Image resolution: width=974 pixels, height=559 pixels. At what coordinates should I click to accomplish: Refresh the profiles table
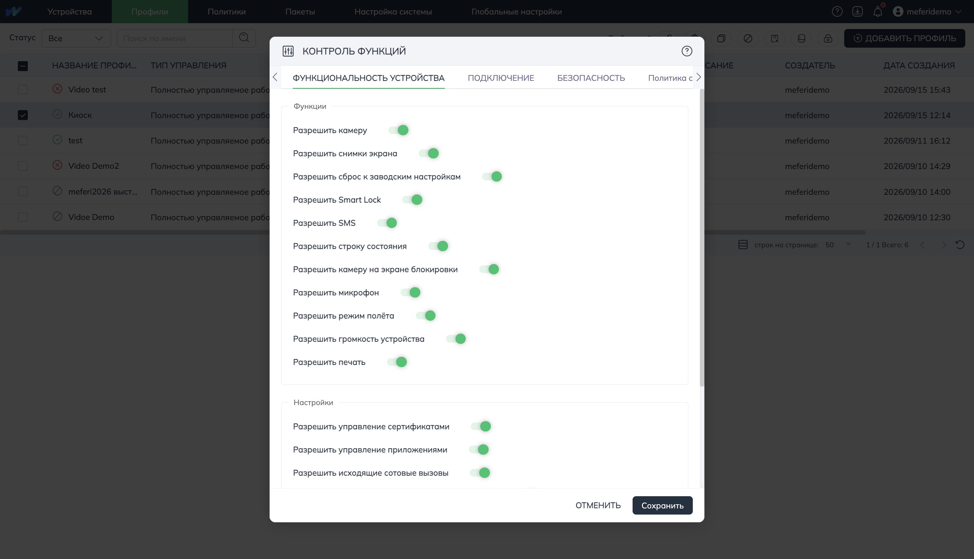click(x=960, y=245)
